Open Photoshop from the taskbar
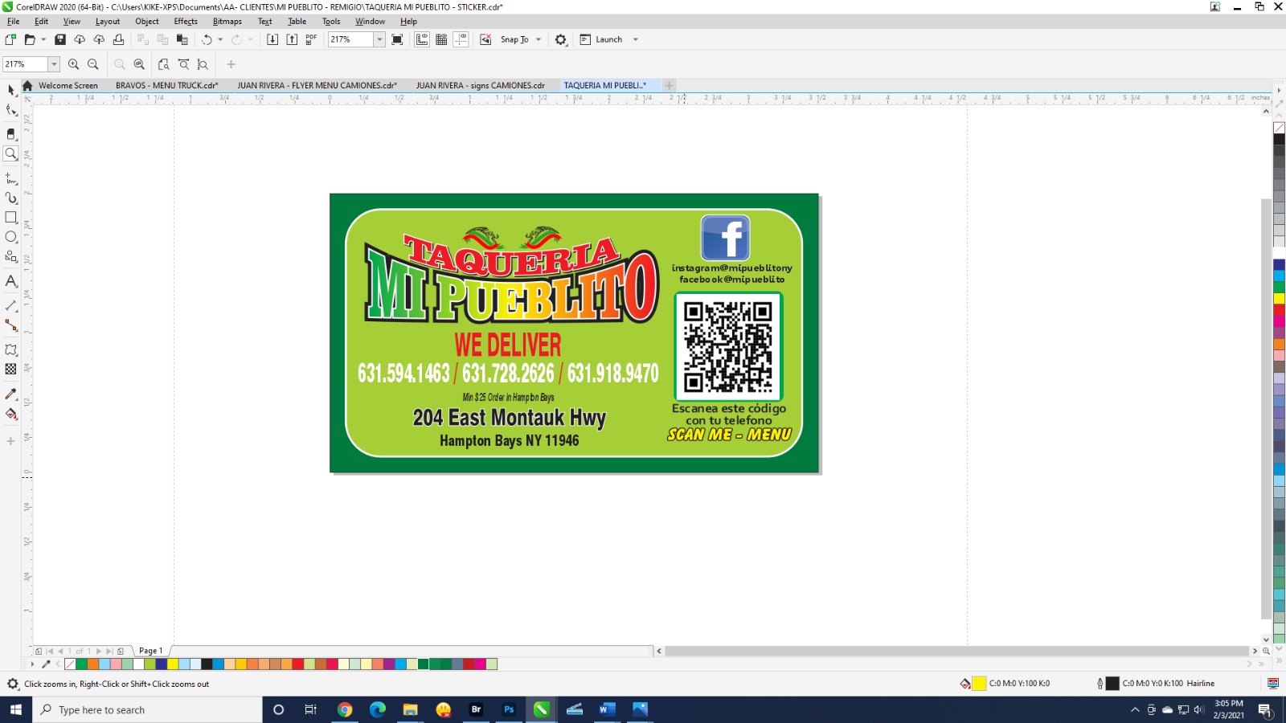This screenshot has height=723, width=1286. pos(509,709)
